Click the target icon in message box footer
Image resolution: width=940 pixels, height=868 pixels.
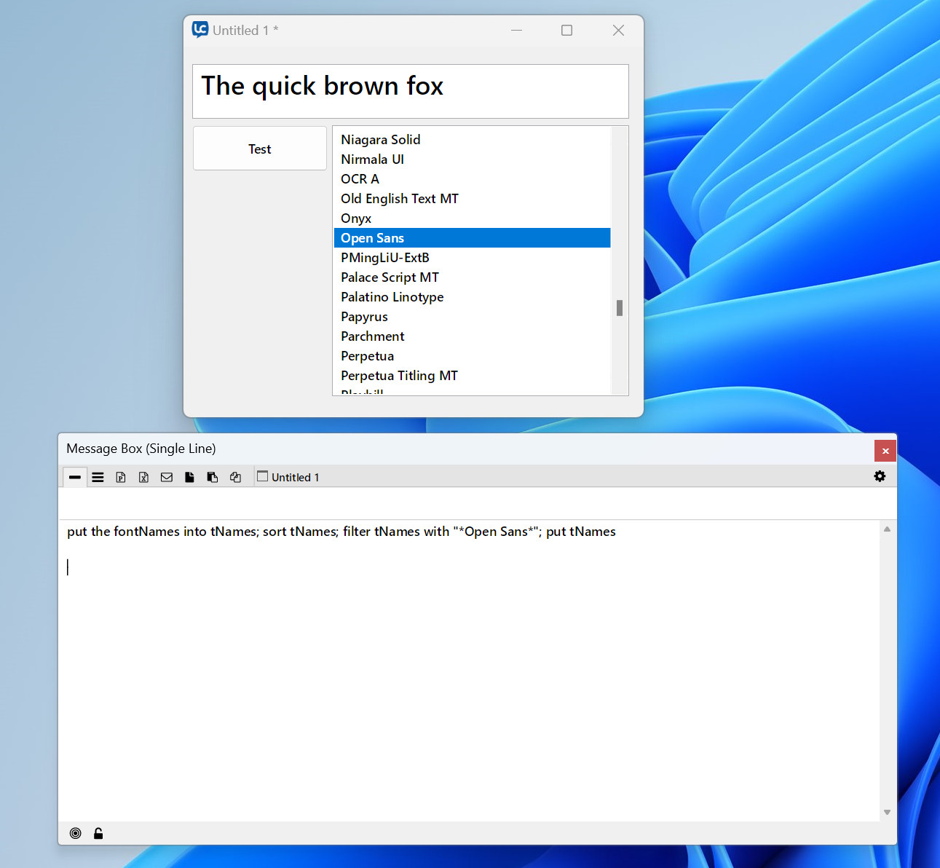(x=76, y=833)
